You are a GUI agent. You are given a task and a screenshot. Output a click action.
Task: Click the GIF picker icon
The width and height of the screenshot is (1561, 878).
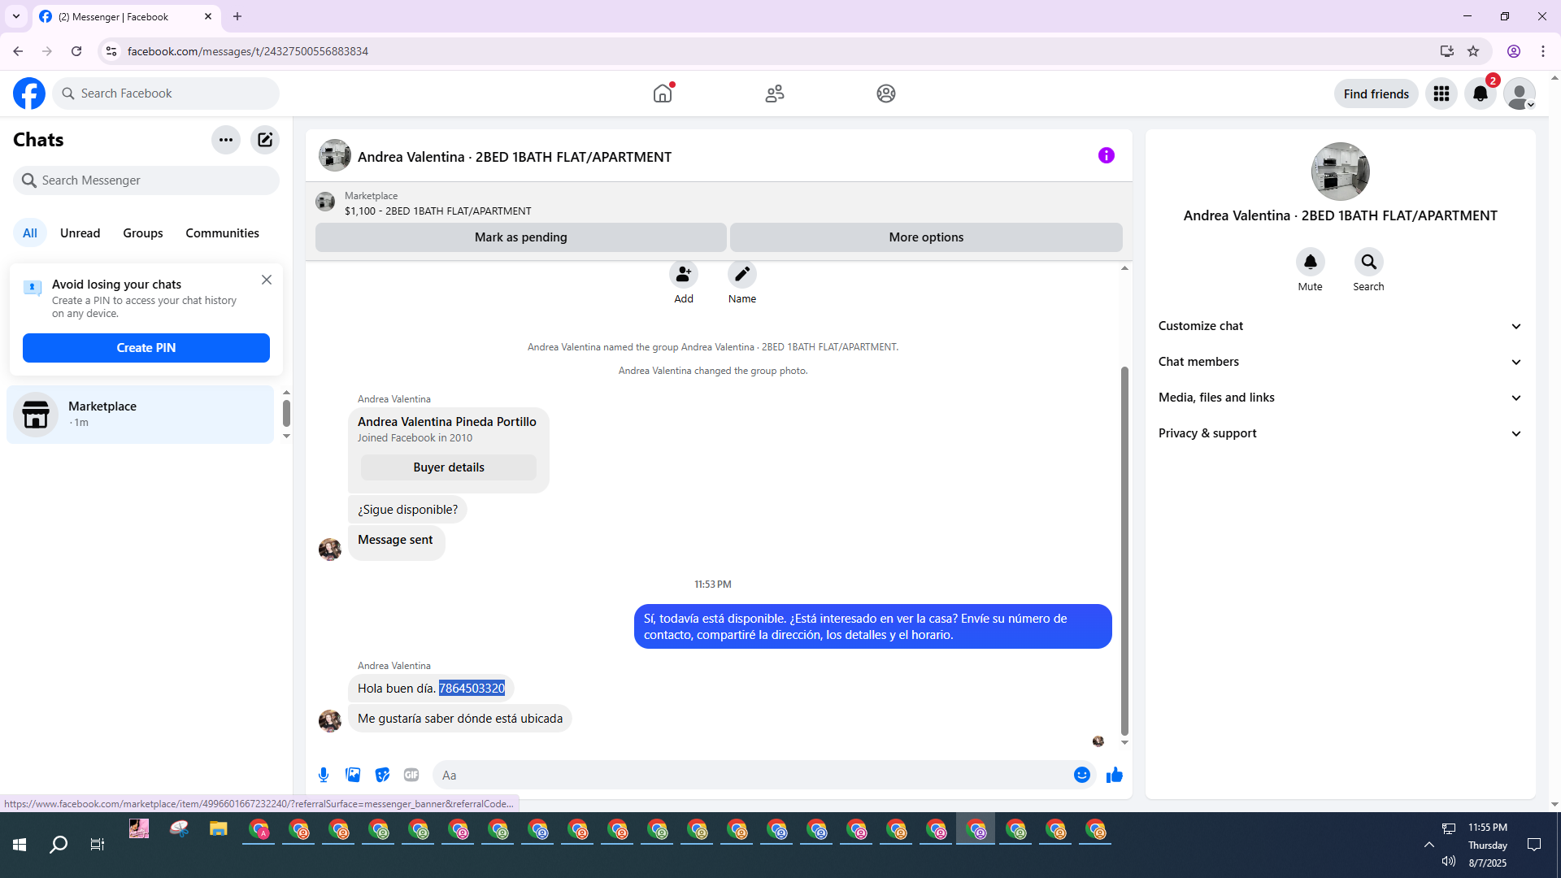(x=411, y=775)
